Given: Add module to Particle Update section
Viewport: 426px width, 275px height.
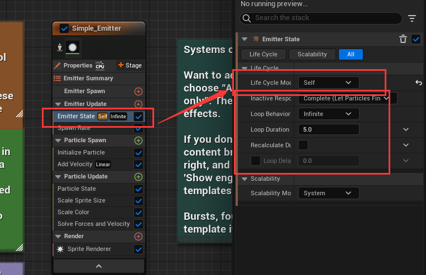Looking at the screenshot, I should 138,177.
